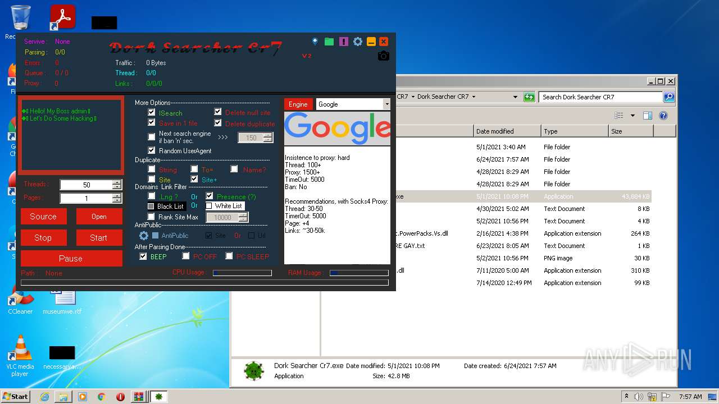This screenshot has height=404, width=719.
Task: Click the Open button
Action: (x=99, y=217)
